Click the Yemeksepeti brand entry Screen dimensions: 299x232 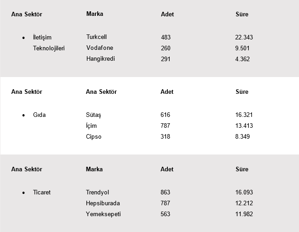click(x=103, y=214)
